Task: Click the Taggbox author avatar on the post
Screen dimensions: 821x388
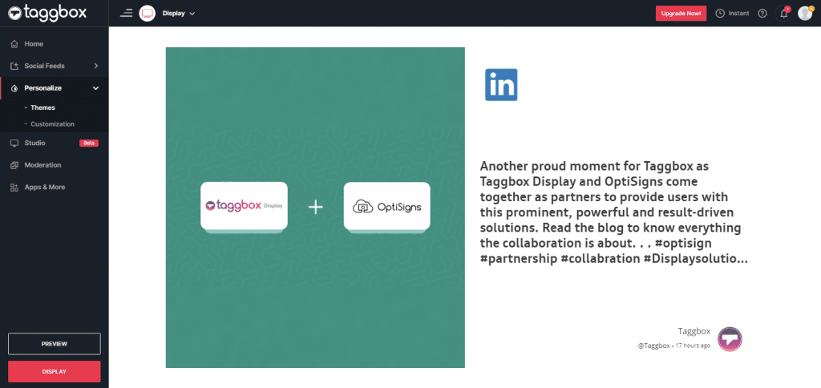Action: [730, 339]
